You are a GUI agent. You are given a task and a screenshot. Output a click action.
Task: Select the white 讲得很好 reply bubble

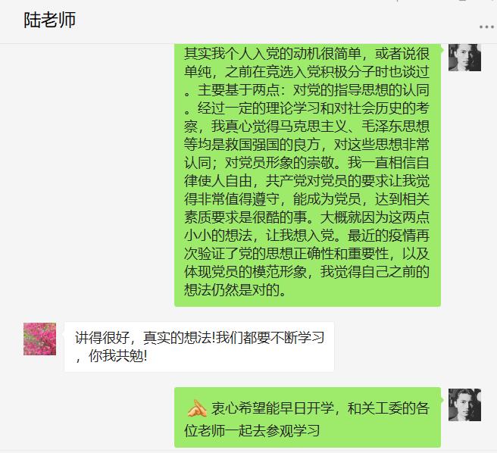[x=199, y=347]
